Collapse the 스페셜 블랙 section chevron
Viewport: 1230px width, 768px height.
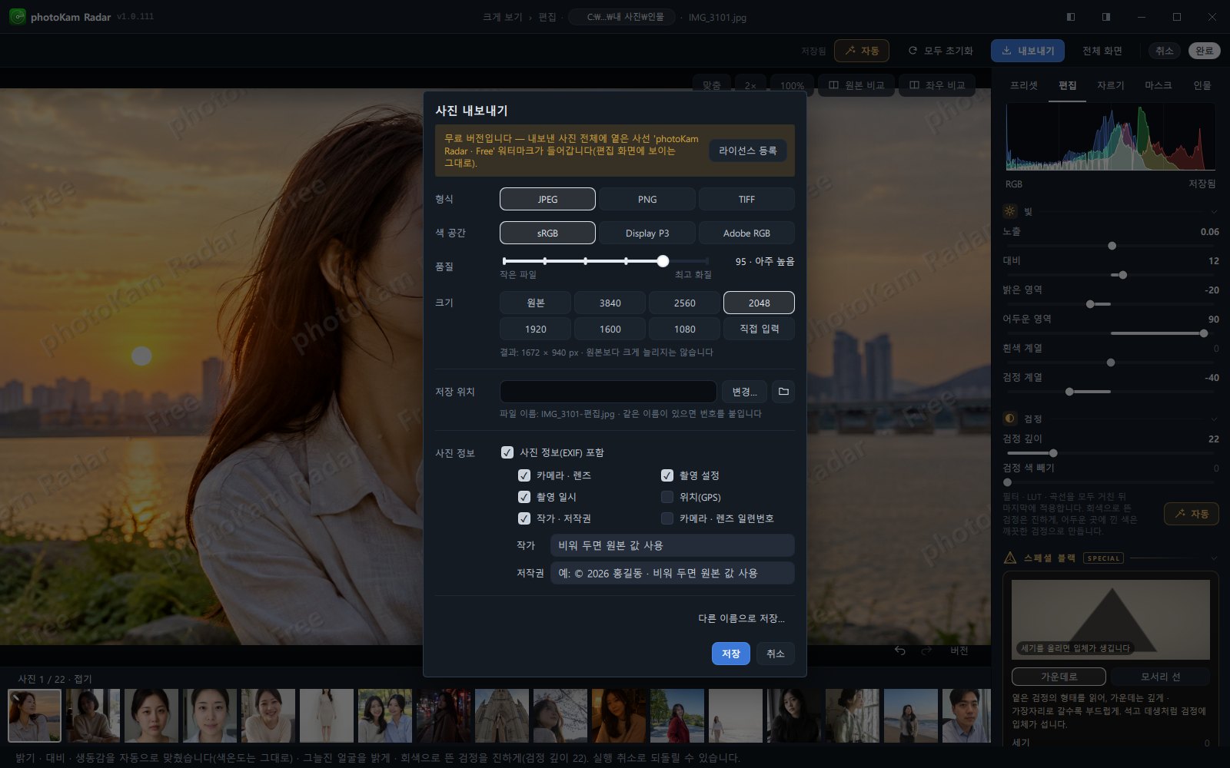[1214, 558]
